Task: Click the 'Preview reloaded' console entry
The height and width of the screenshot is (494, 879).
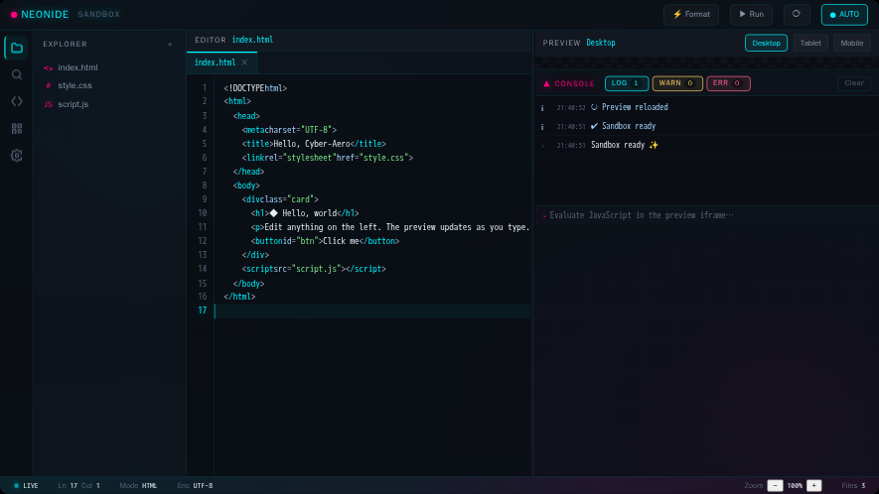Action: [707, 107]
